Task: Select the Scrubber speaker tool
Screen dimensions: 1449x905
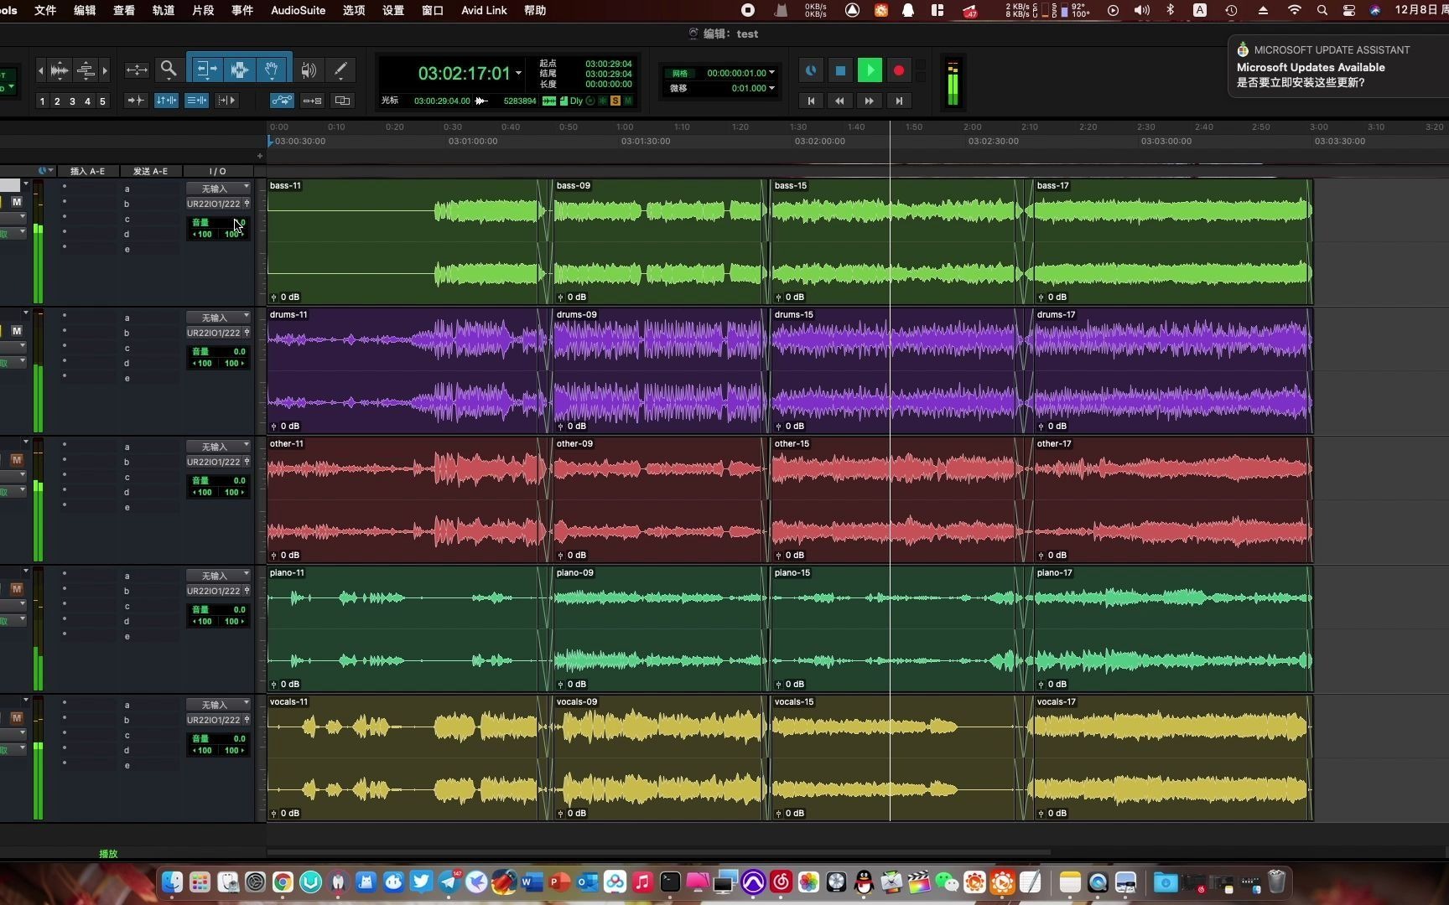Action: (x=309, y=70)
